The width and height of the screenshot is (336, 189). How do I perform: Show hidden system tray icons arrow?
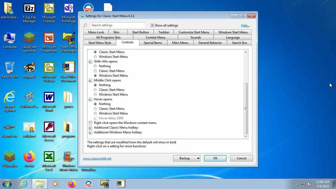tap(297, 184)
